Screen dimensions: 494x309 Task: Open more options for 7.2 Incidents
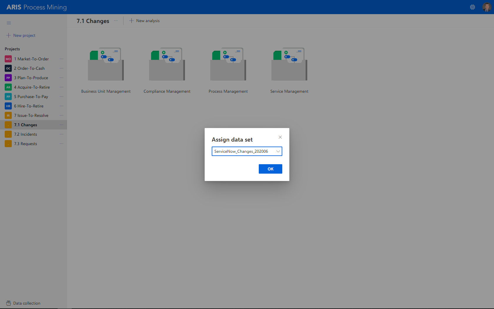(x=61, y=134)
